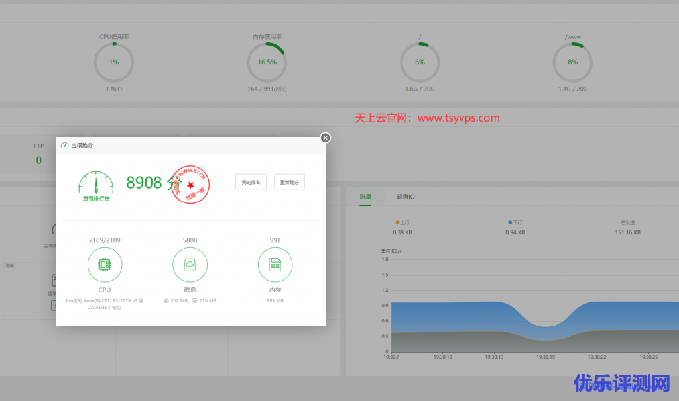This screenshot has width=679, height=401.
Task: Click the 磁盘 disk icon
Action: tap(190, 265)
